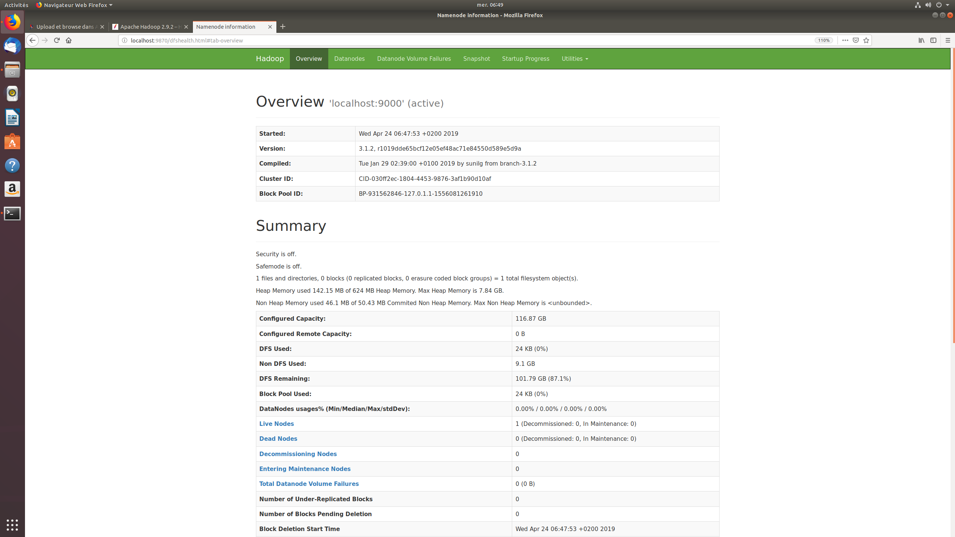This screenshot has height=537, width=955.
Task: Launch LibreOffice Writer from the dock
Action: pos(12,117)
